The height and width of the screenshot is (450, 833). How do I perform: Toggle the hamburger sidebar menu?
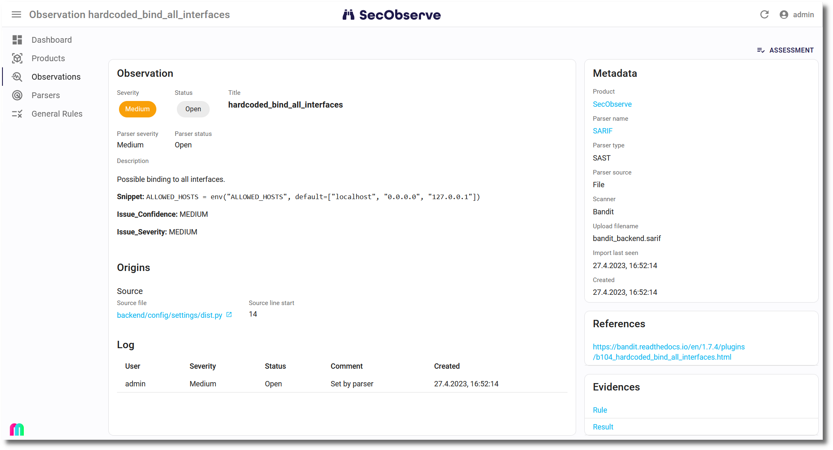16,15
